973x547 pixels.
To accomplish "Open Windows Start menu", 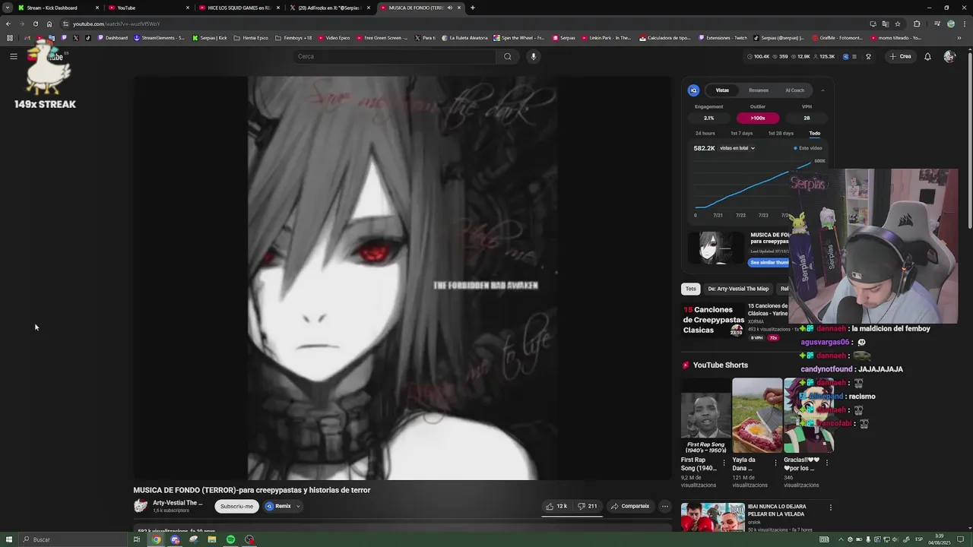I will [9, 539].
